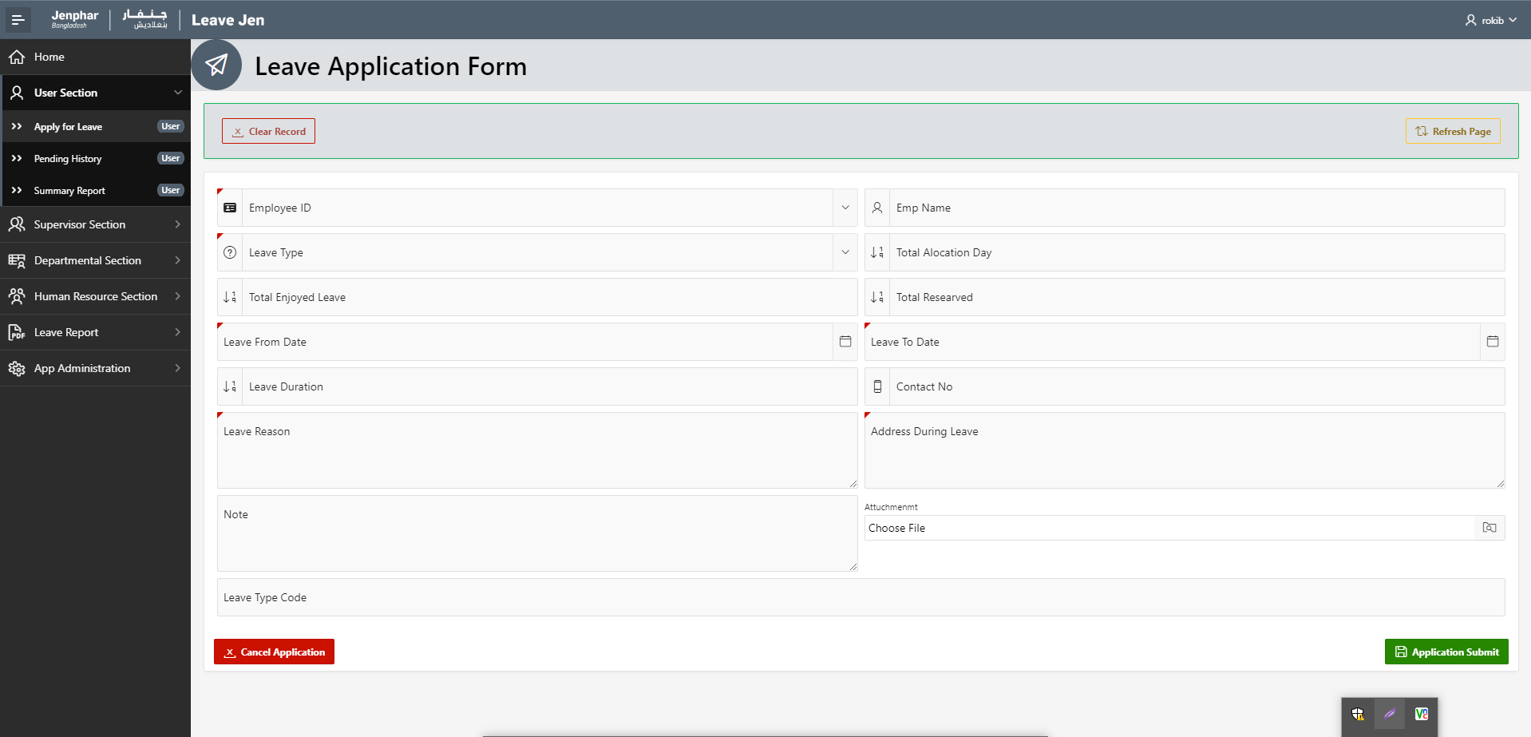The width and height of the screenshot is (1531, 737).
Task: Click the Contact No phone icon
Action: point(877,386)
